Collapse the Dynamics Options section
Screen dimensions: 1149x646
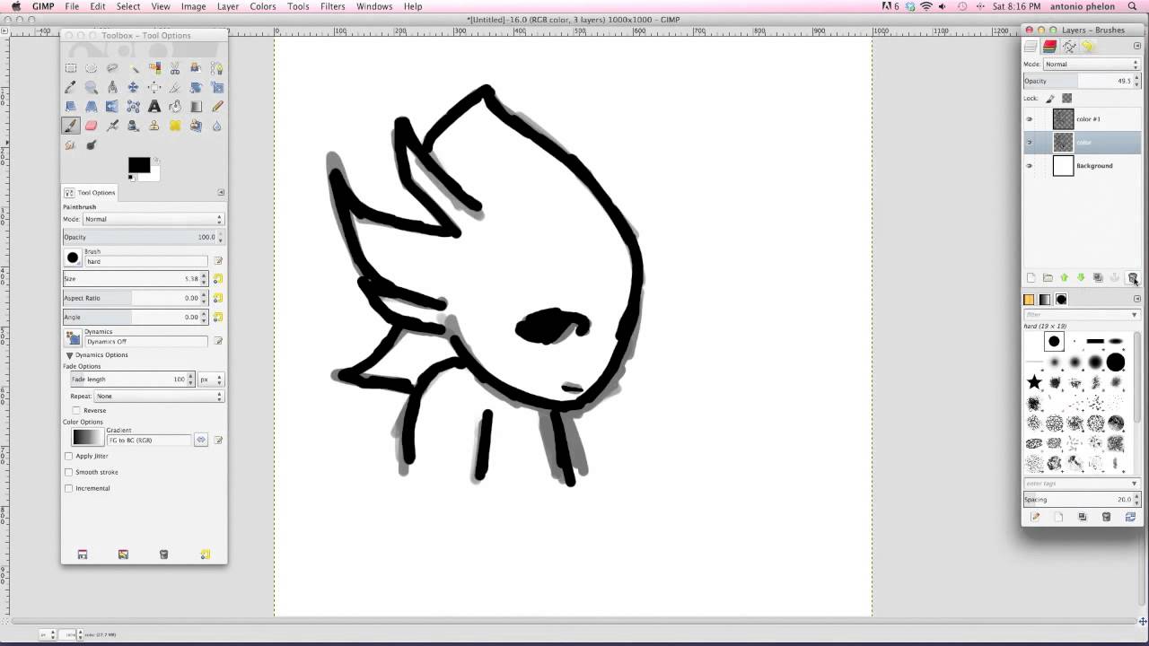[69, 354]
